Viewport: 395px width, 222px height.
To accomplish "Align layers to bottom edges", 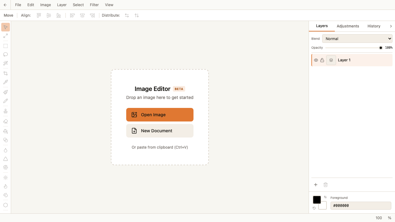I will tap(59, 15).
